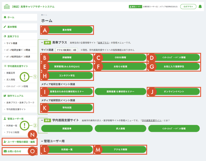Click the envelope icon beside お問い合わせ
The height and width of the screenshot is (161, 206).
coord(5,151)
